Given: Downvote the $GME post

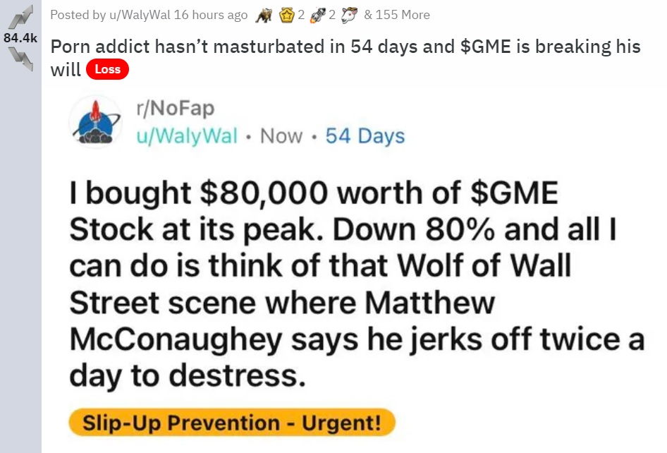Looking at the screenshot, I should click(x=21, y=59).
